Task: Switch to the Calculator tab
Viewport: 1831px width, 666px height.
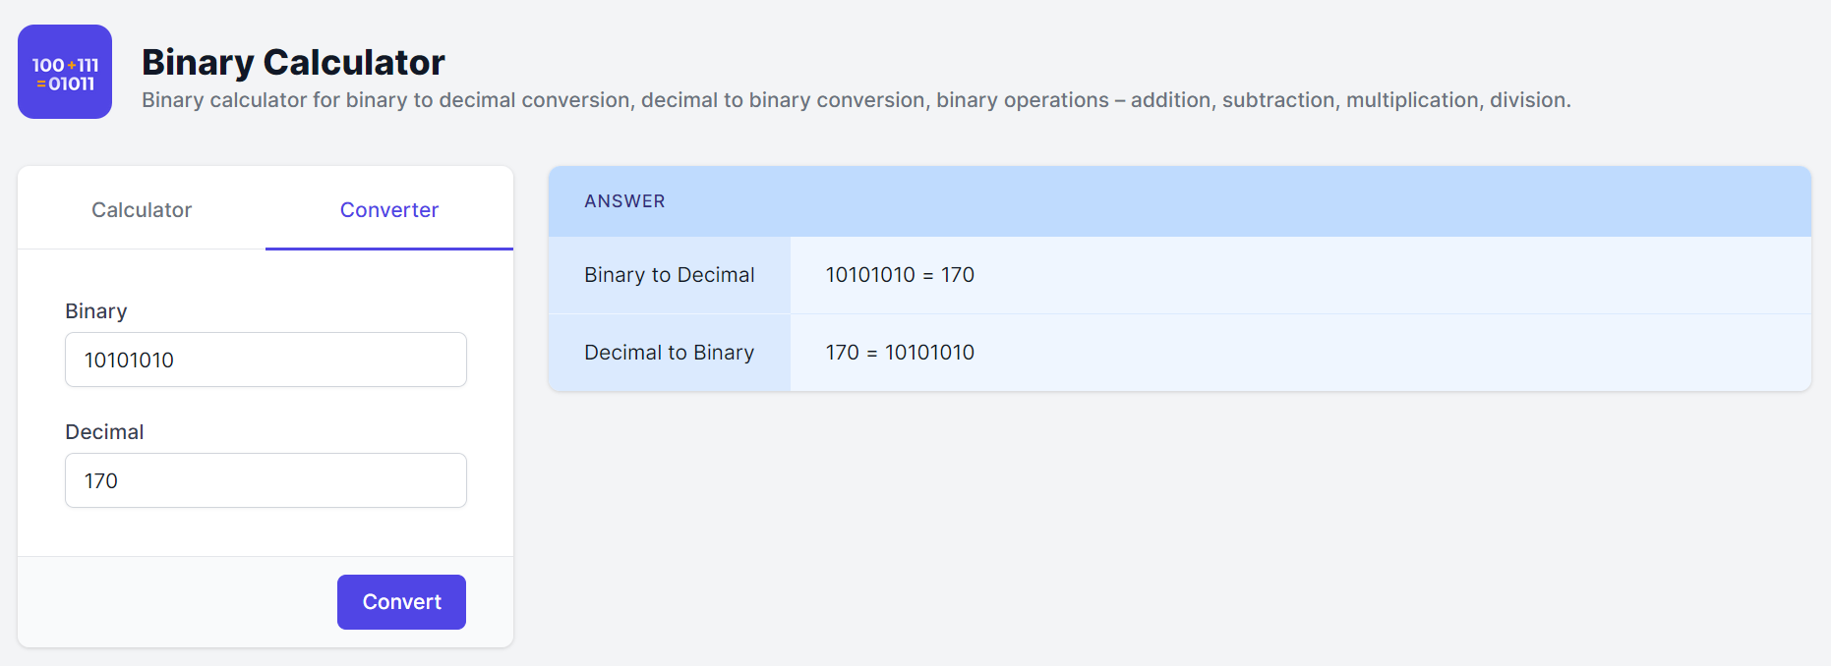Action: 142,209
